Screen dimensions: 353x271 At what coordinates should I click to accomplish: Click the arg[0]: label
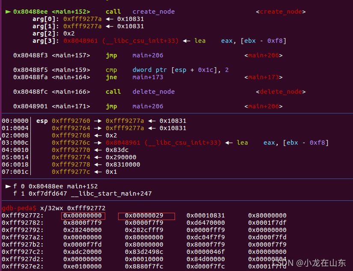pyautogui.click(x=46, y=19)
